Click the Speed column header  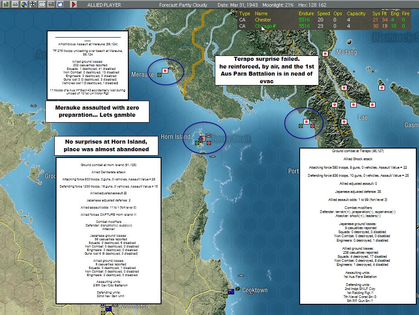pyautogui.click(x=323, y=13)
